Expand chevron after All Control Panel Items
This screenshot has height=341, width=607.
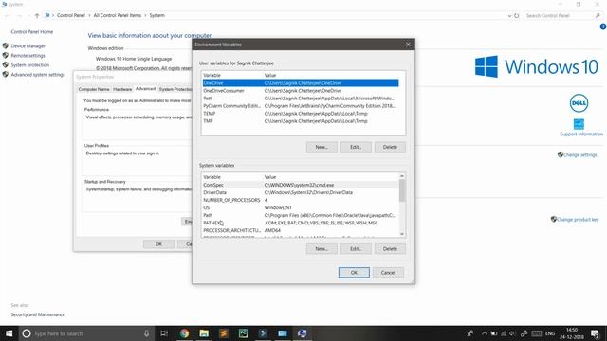145,15
